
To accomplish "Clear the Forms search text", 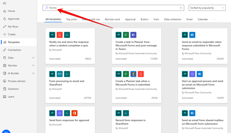I will tap(181, 8).
